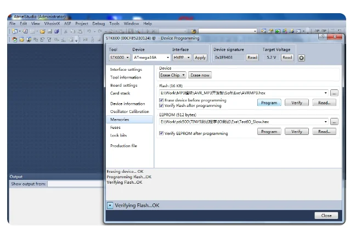Click the lightning bolt icon in the right toolbar

coord(291,31)
